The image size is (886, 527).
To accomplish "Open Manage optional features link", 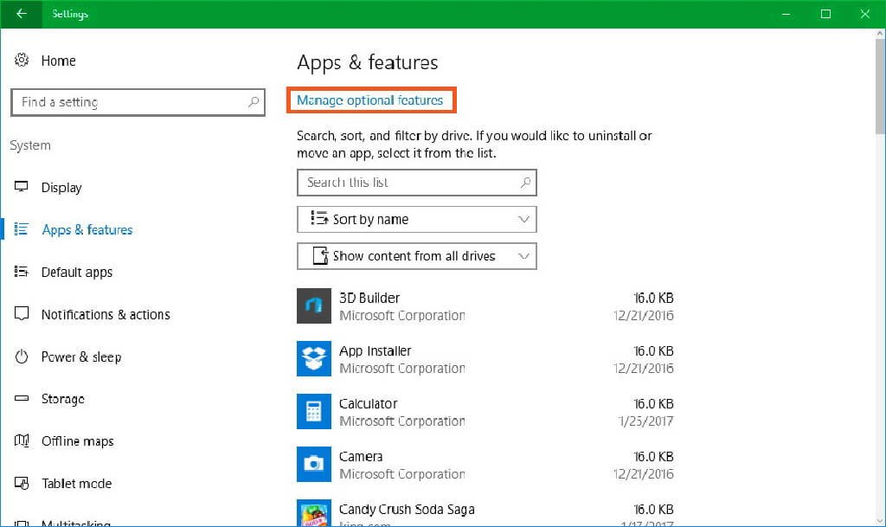I will pos(370,100).
